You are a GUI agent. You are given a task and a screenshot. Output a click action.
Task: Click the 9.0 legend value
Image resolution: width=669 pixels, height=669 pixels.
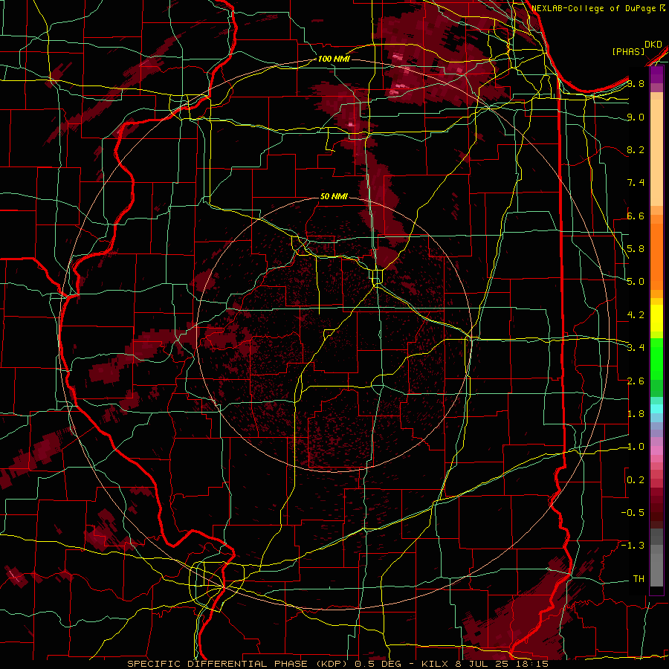[x=636, y=117]
